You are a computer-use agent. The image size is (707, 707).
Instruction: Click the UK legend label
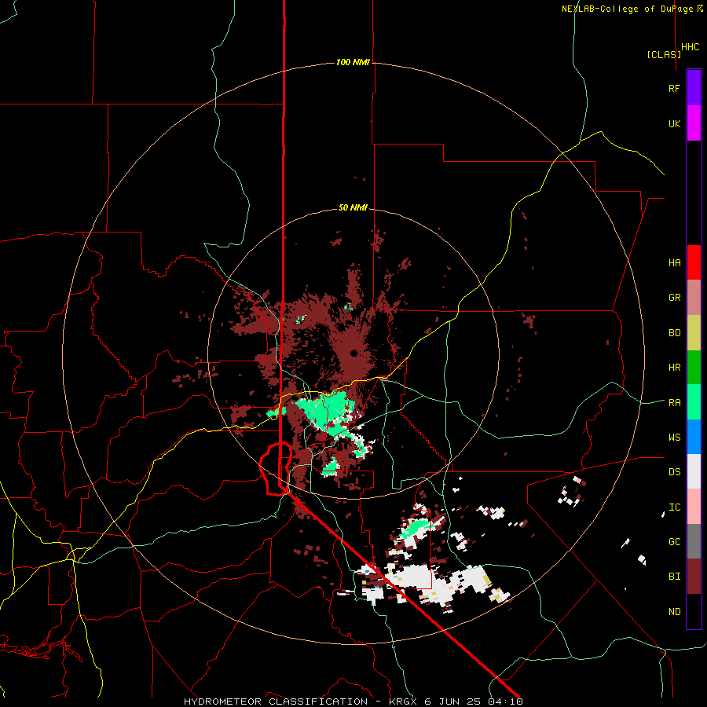(x=674, y=123)
